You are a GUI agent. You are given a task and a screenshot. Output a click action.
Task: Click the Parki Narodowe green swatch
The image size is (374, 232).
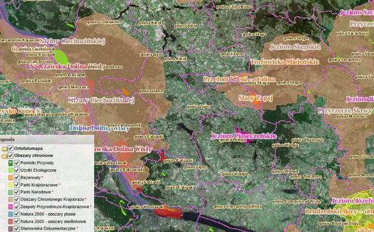pos(11,192)
